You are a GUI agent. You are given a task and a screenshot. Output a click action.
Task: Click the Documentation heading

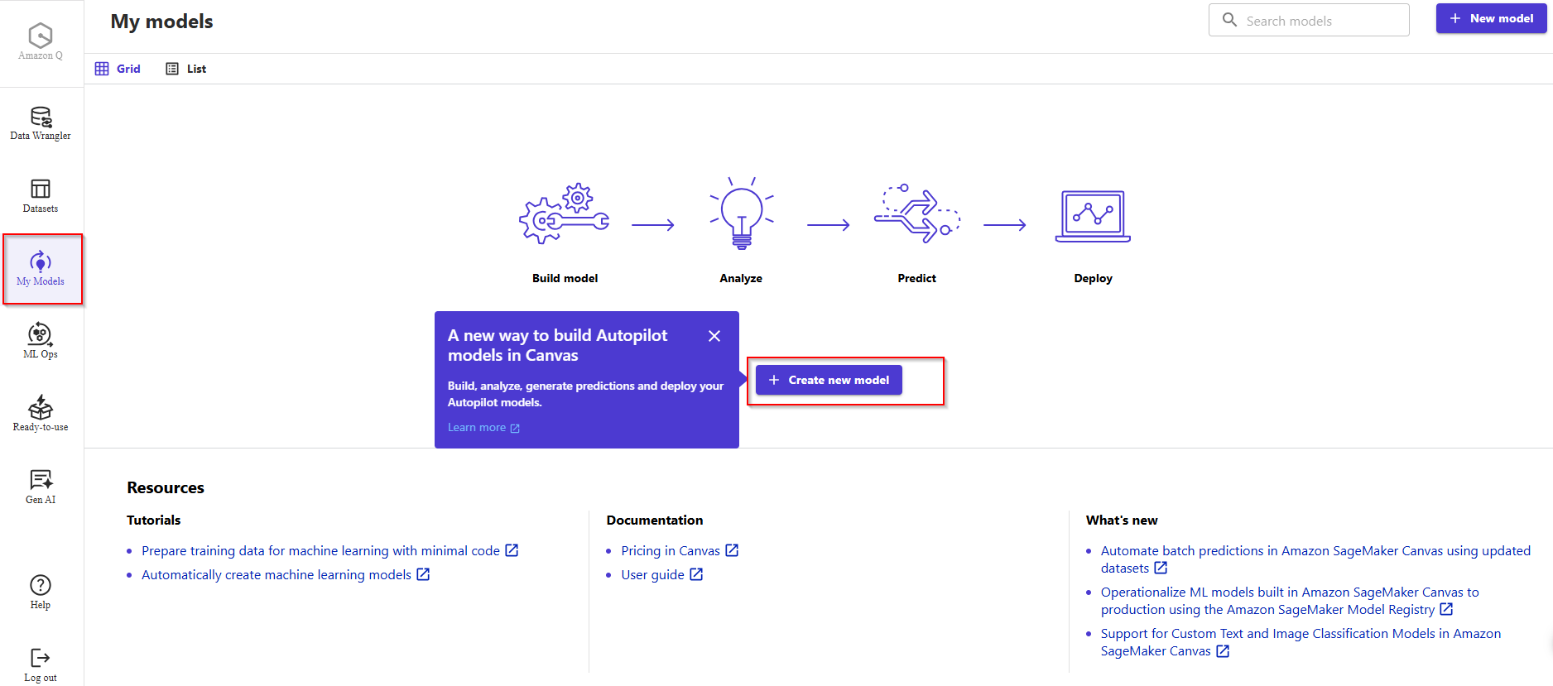(655, 520)
